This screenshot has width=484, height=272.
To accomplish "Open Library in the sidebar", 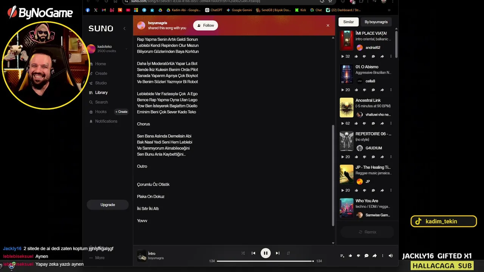I will tap(101, 93).
